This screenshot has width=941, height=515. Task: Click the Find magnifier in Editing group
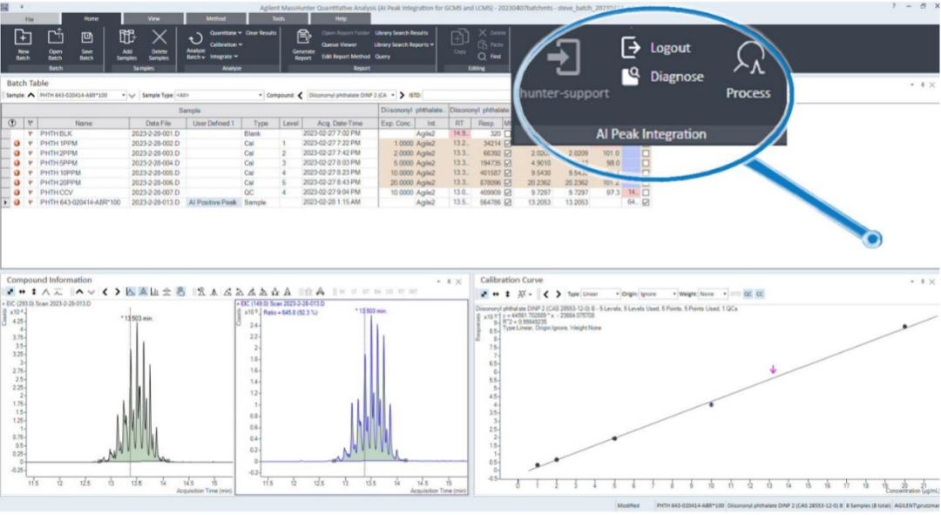(482, 57)
